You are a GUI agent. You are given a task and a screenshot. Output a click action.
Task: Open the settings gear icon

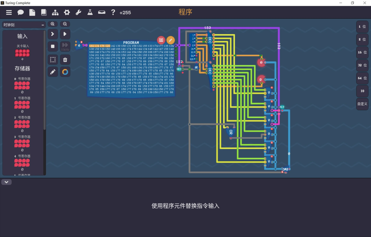67,12
